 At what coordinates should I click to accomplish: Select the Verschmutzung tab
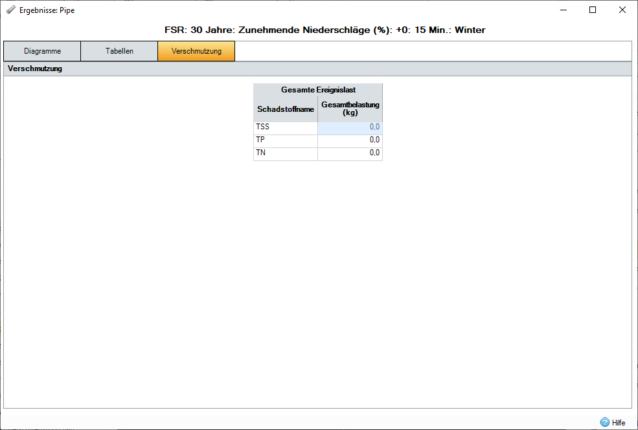point(196,51)
